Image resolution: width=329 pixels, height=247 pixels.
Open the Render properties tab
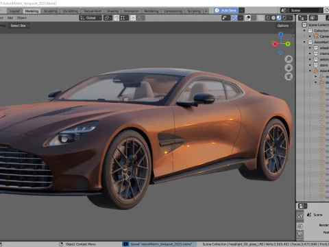pyautogui.click(x=300, y=226)
